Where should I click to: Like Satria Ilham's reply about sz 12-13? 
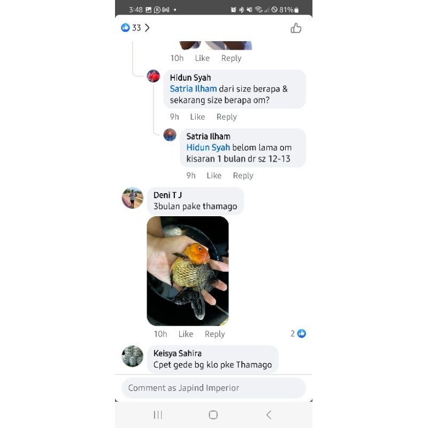(213, 175)
